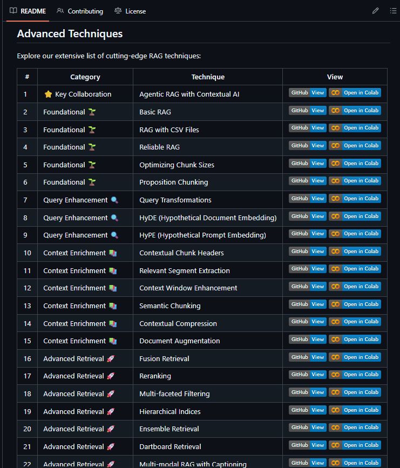Open in Colab badge for Query Transformations
Image resolution: width=400 pixels, height=468 pixels.
pos(355,199)
